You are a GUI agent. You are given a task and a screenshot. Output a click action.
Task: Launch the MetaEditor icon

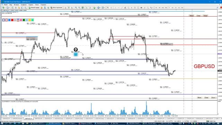pos(42,8)
